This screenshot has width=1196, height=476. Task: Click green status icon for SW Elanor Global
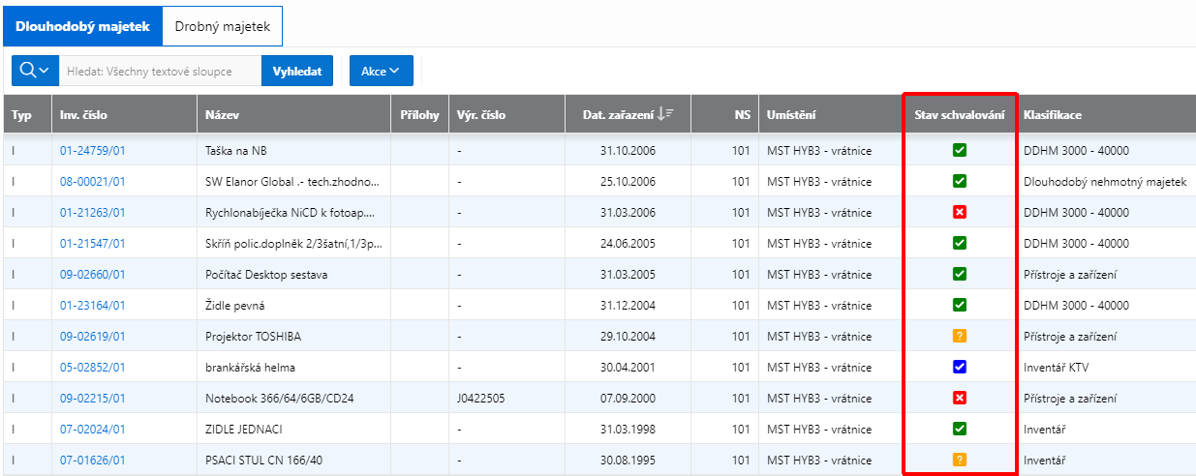pos(960,181)
